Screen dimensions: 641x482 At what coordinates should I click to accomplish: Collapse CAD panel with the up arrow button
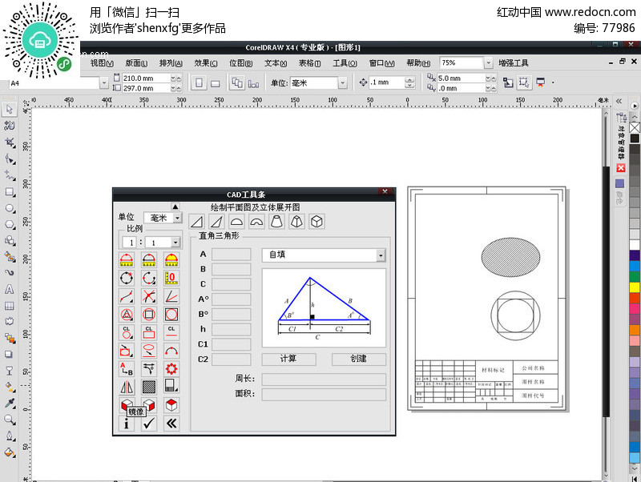[175, 207]
